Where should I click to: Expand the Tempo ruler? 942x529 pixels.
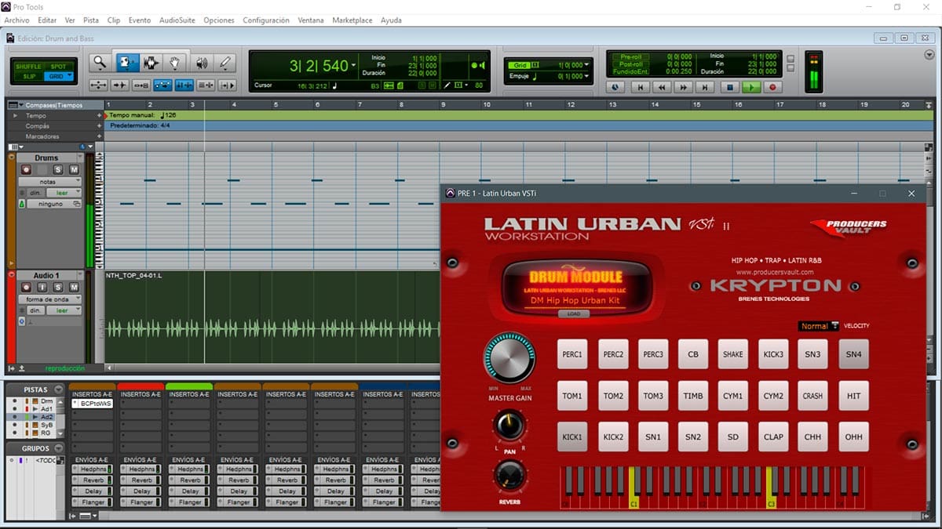pos(15,116)
